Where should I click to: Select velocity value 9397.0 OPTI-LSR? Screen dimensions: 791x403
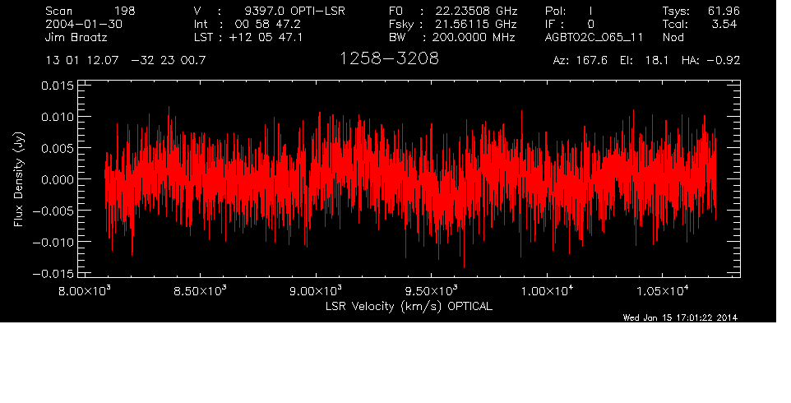click(x=294, y=11)
